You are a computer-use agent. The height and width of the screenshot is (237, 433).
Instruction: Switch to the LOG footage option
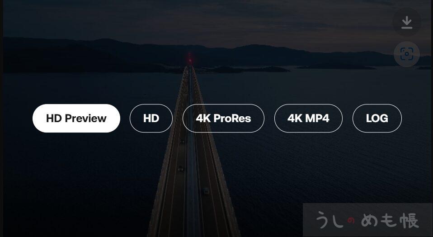tap(377, 118)
